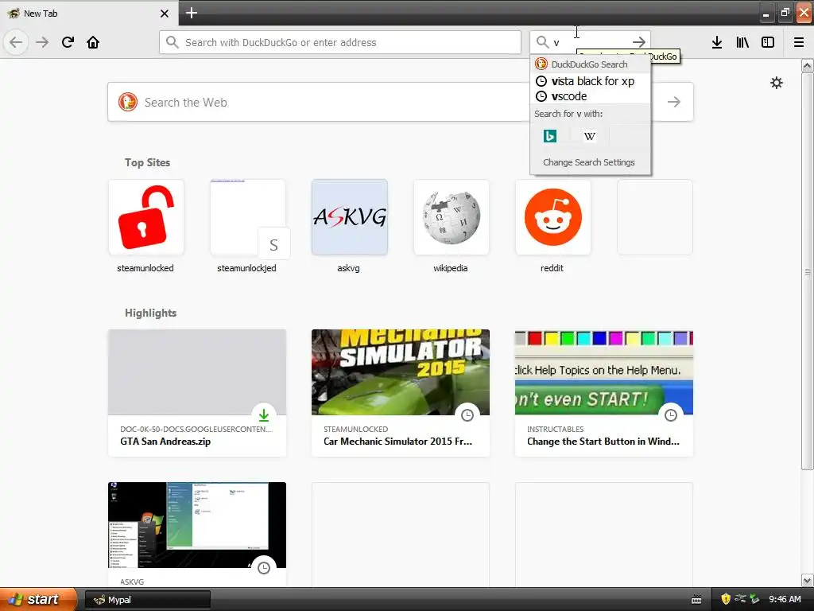
Task: Focus the address bar field
Action: 340,42
